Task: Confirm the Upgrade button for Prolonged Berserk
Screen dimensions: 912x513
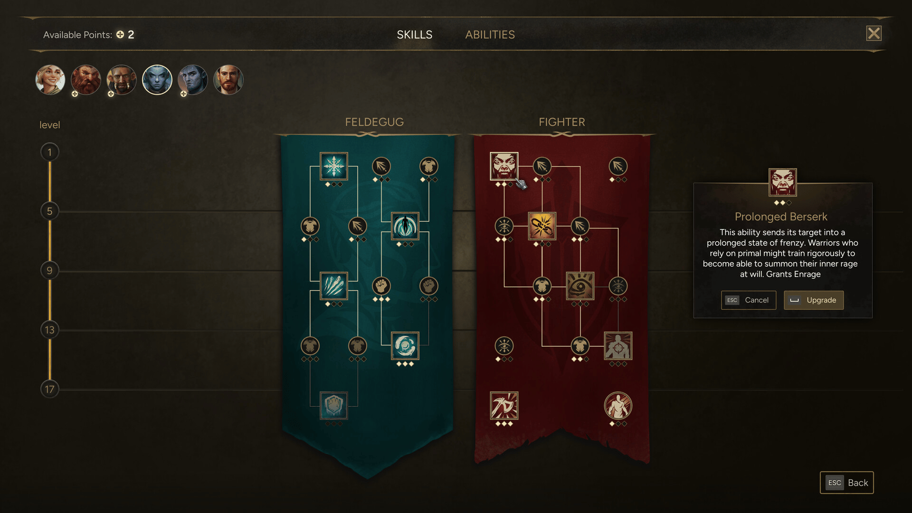Action: [814, 300]
